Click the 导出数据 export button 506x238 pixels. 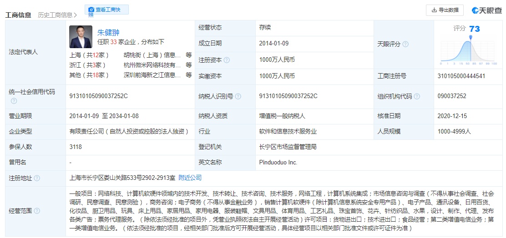445,10
